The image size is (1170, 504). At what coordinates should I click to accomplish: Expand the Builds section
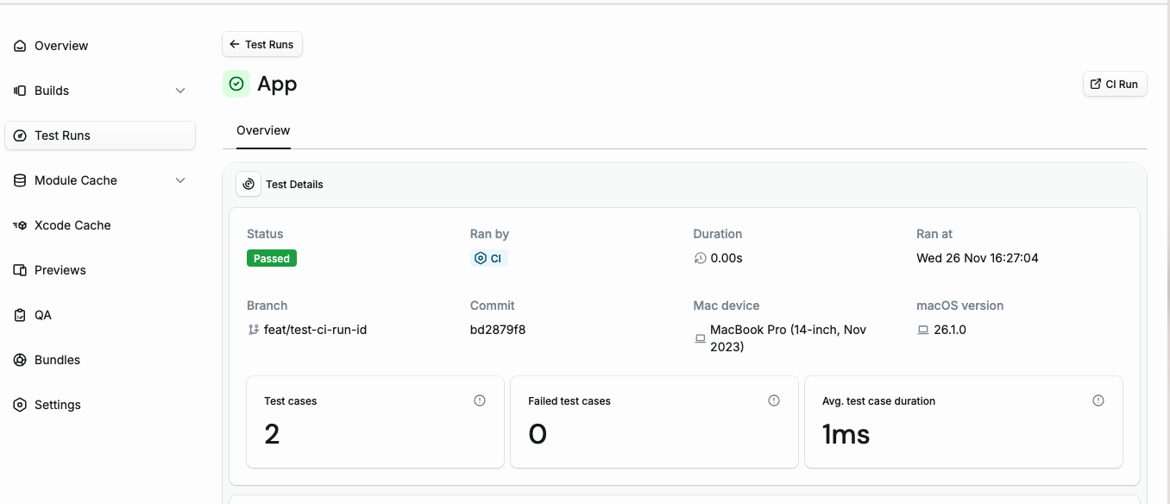(179, 90)
